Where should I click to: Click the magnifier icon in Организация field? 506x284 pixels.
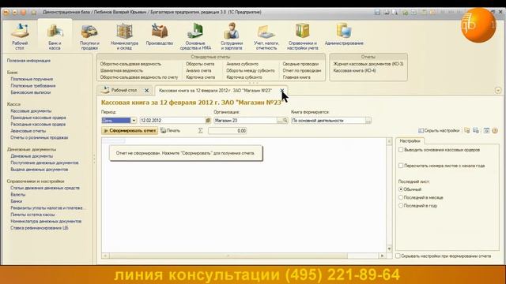285,121
